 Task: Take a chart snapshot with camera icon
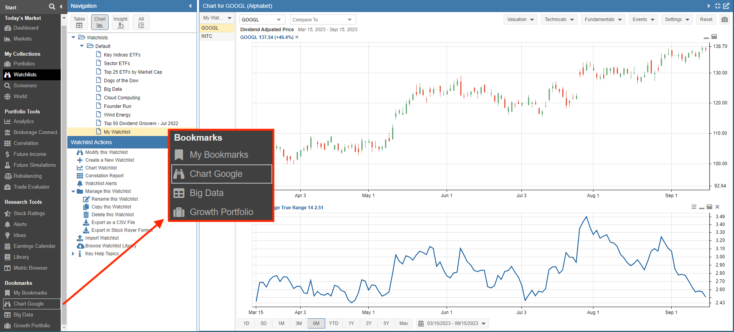(x=724, y=19)
